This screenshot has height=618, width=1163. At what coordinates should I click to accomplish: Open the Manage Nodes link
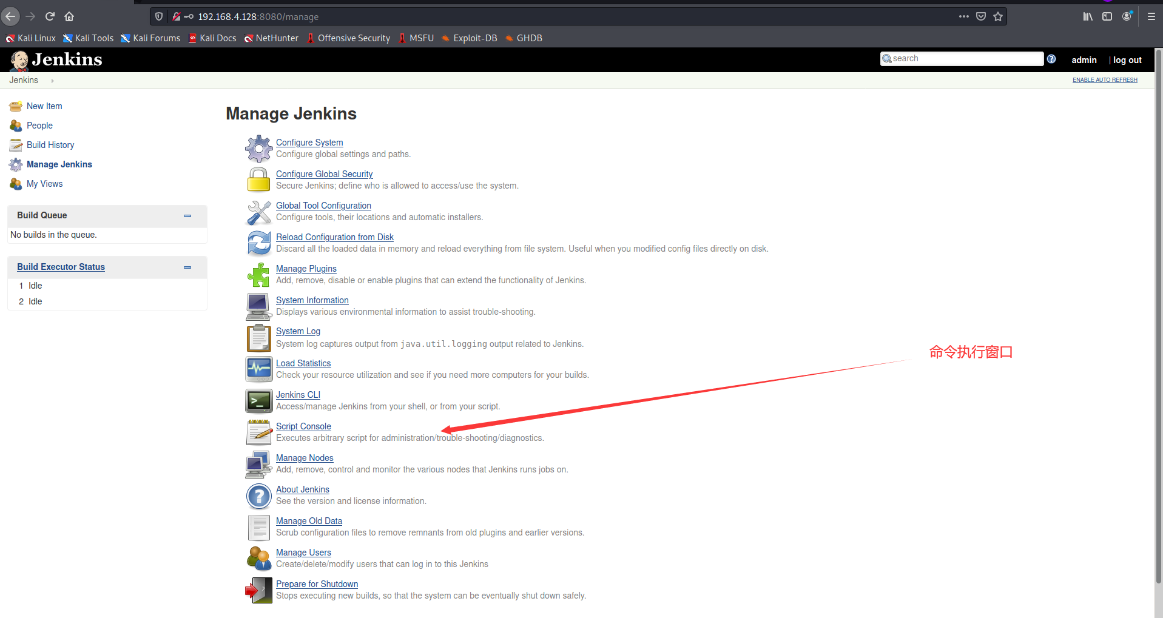(305, 458)
